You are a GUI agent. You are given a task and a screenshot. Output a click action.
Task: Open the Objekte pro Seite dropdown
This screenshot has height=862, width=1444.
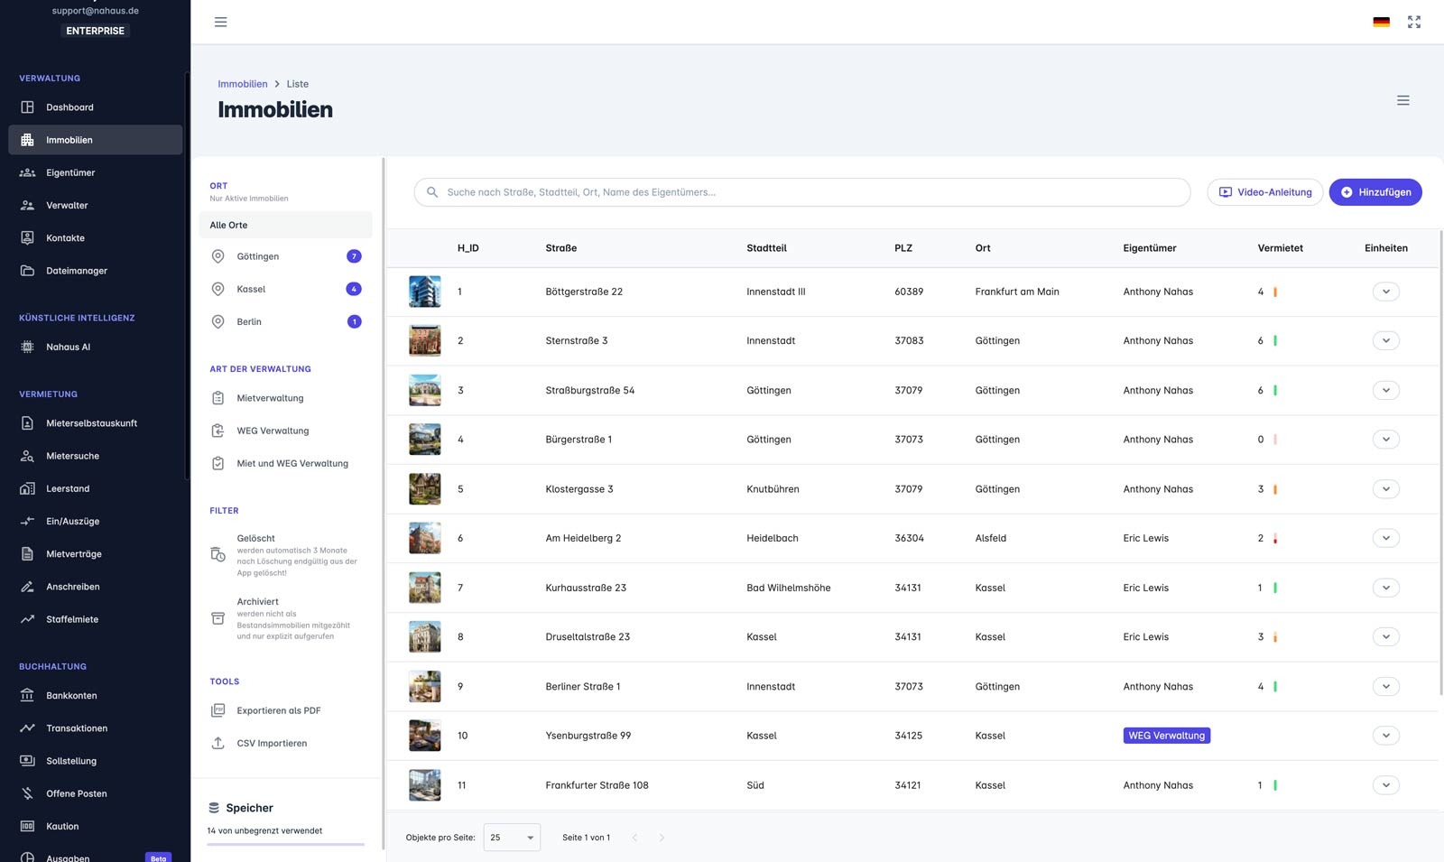tap(512, 838)
